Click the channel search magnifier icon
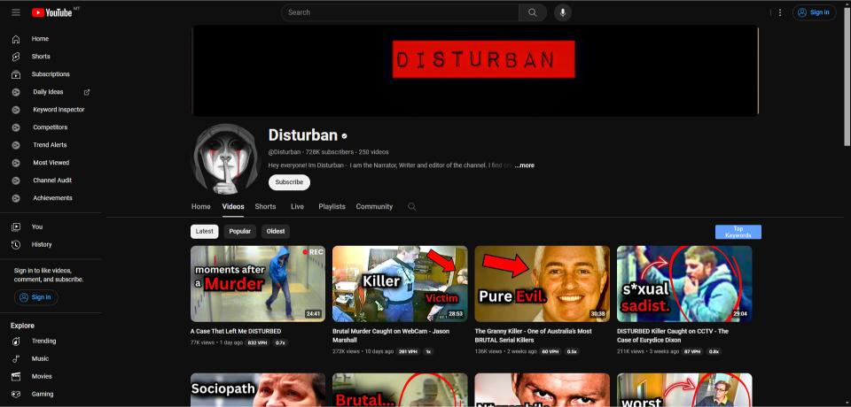 pos(412,206)
